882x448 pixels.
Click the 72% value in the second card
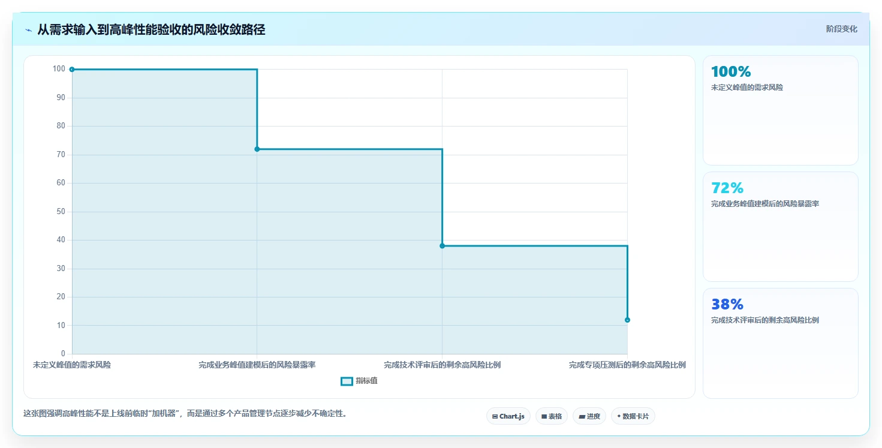tap(727, 188)
